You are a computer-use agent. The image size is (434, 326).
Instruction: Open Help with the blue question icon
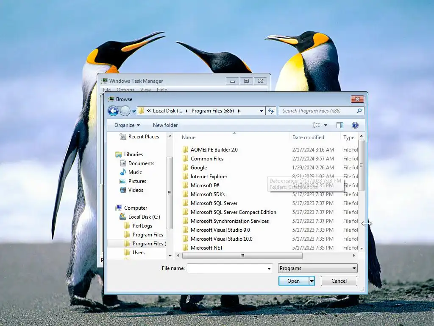click(x=355, y=125)
